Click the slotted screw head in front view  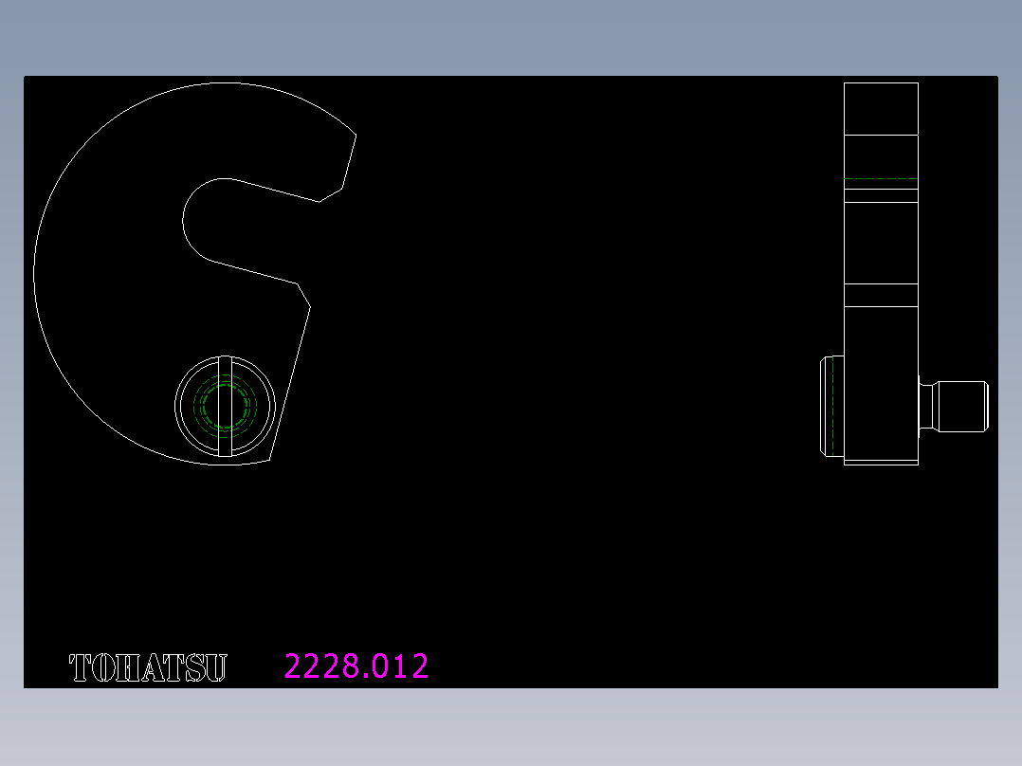[x=225, y=406]
